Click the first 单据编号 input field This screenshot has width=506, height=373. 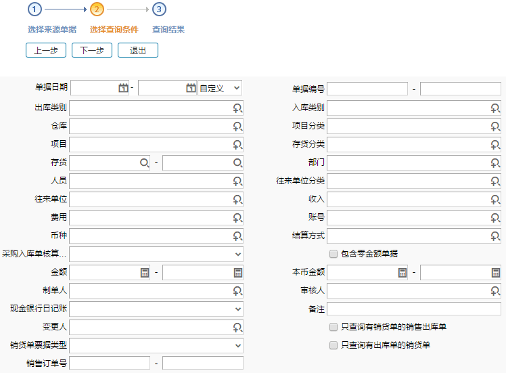(x=367, y=89)
